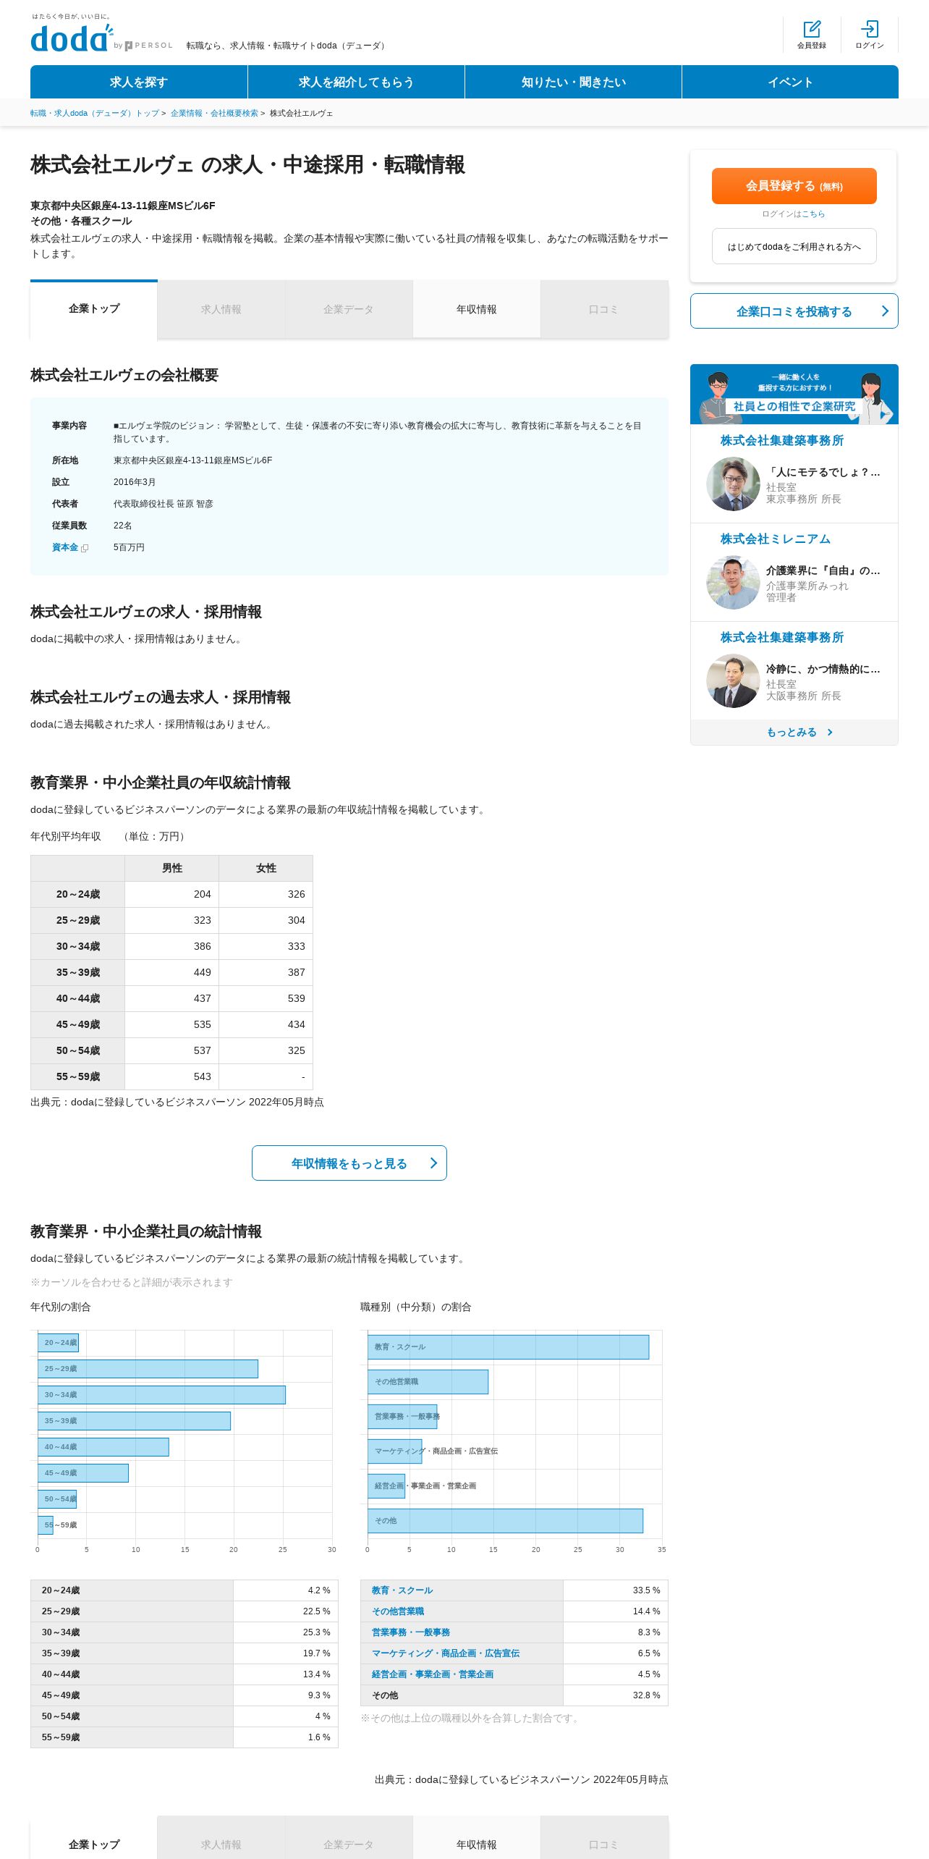Click the その他 bar in job chart

click(x=505, y=1520)
